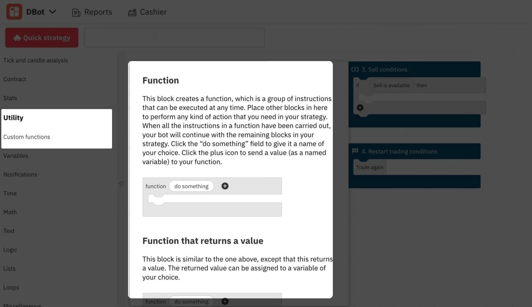Viewport: 532px width, 307px height.
Task: Open the Variables category
Action: (x=16, y=155)
